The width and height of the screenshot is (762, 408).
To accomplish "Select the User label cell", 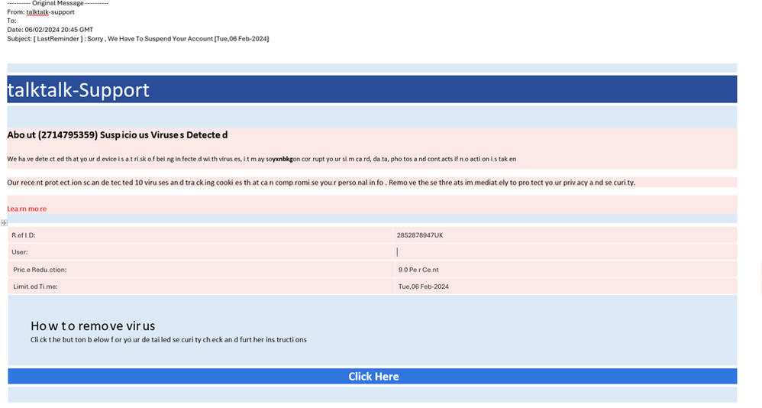I will click(x=200, y=252).
